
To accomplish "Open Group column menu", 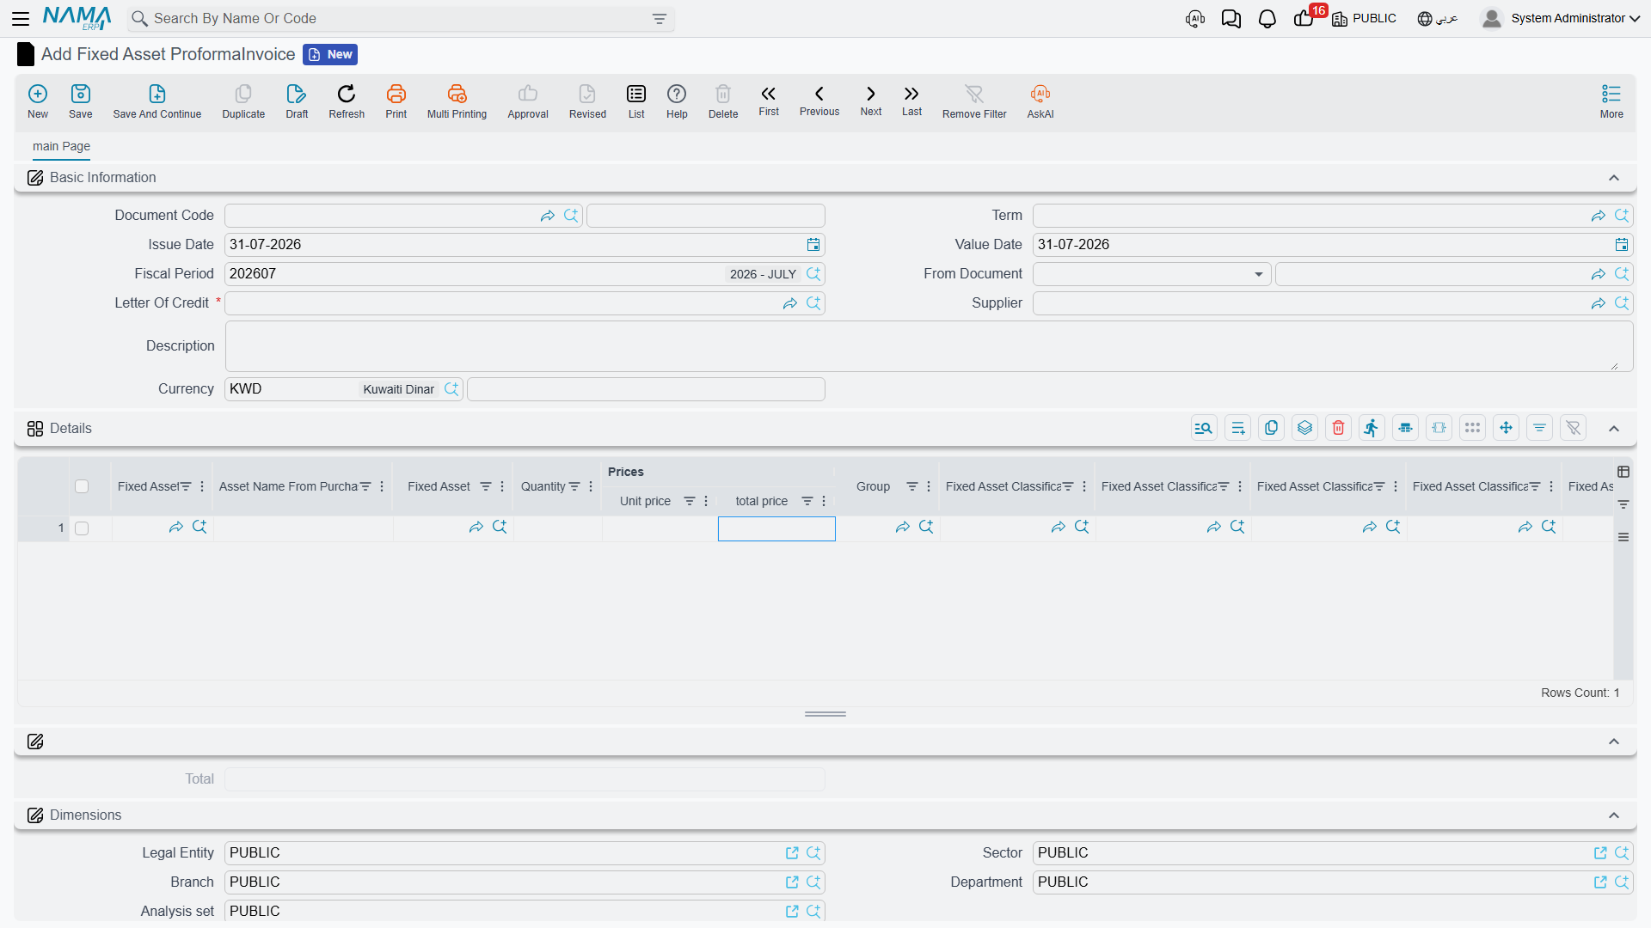I will coord(929,486).
